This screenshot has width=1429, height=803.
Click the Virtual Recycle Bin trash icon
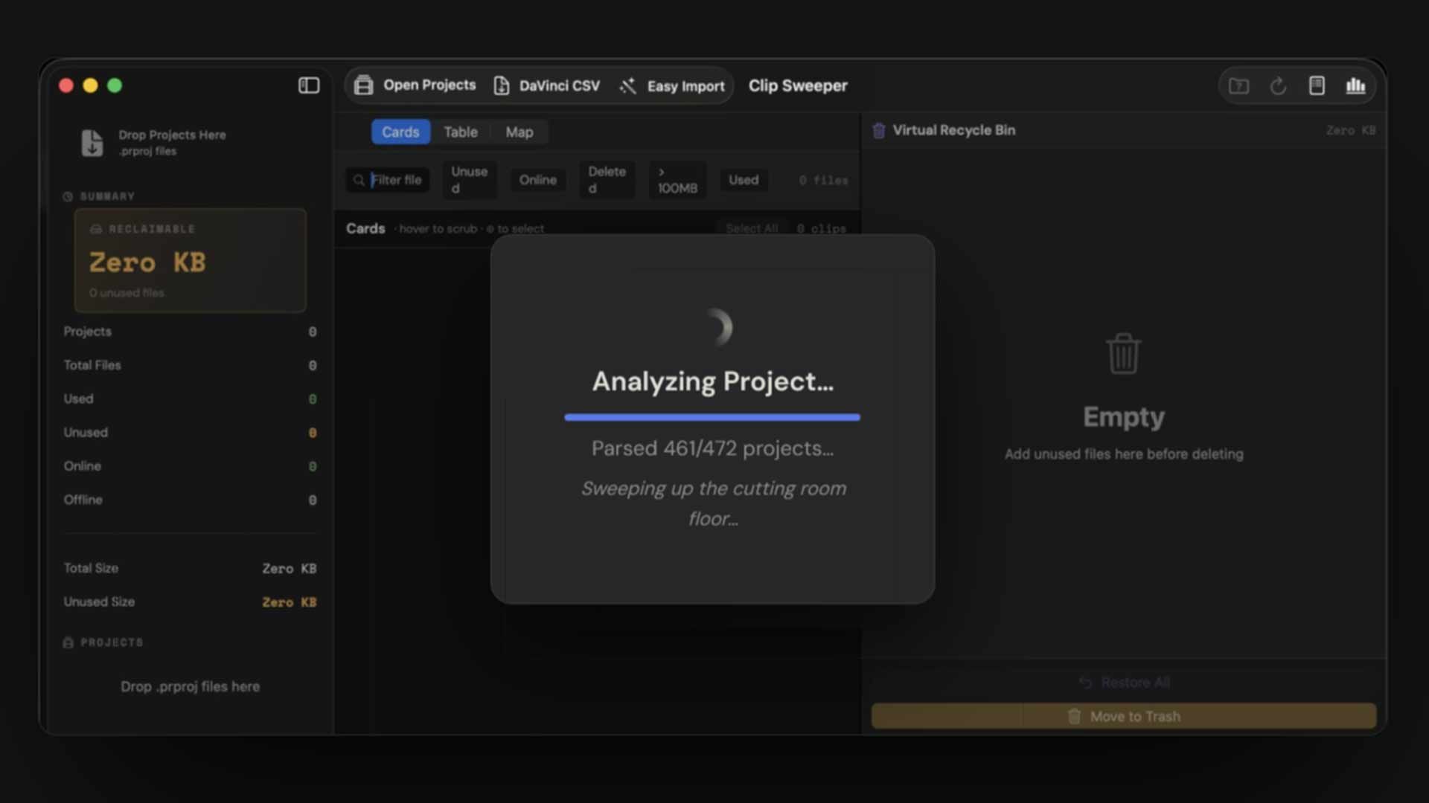(878, 131)
